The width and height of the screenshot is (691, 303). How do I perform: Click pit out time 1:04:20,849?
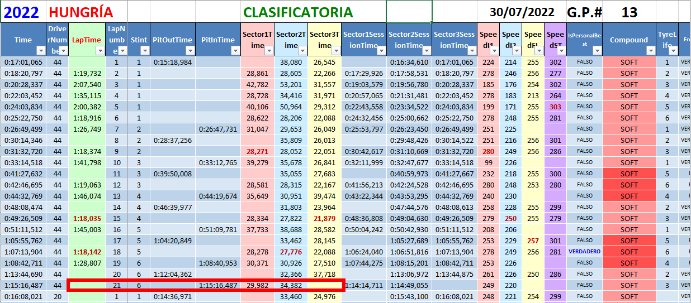pos(173,241)
